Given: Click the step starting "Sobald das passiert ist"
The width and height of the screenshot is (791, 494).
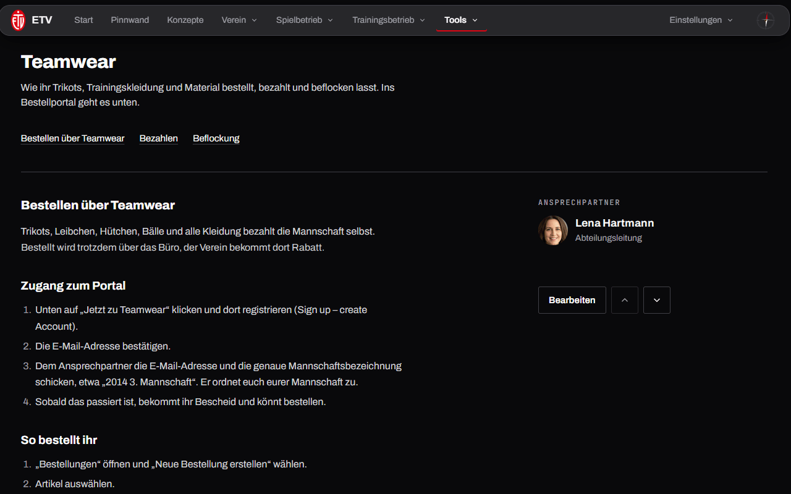Looking at the screenshot, I should click(180, 402).
